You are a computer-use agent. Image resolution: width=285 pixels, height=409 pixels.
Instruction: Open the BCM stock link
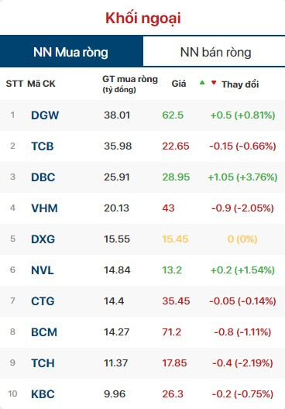[44, 332]
